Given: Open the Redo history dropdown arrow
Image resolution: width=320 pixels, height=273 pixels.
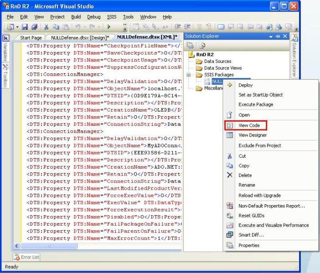Looking at the screenshot, I should [99, 27].
